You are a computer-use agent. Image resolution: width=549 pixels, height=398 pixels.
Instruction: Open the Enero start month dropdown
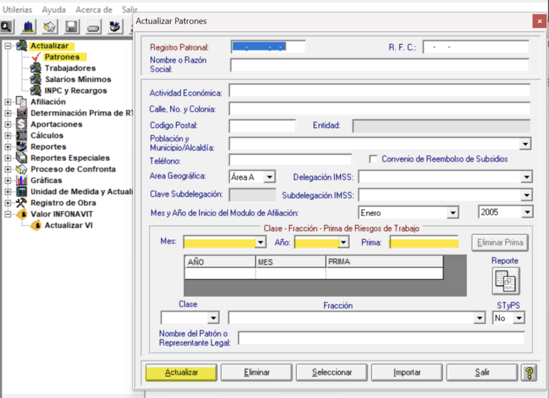pyautogui.click(x=452, y=213)
